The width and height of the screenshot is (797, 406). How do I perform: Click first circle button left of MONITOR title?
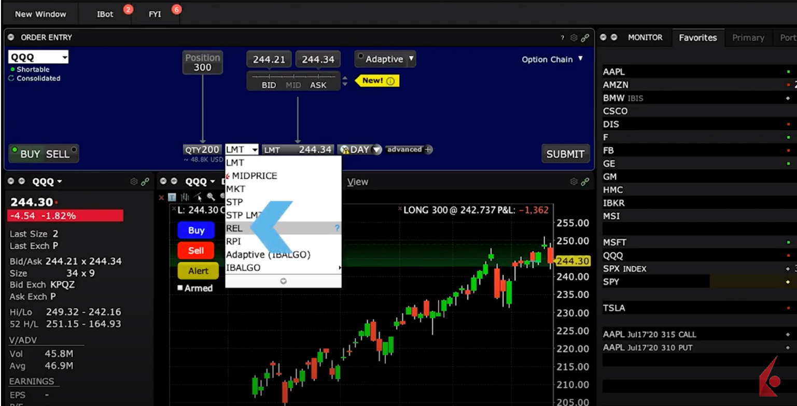[x=604, y=37]
